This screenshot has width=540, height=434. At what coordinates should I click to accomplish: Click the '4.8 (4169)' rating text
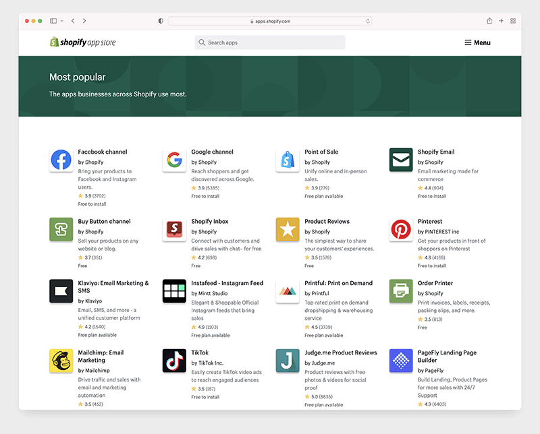(x=435, y=257)
